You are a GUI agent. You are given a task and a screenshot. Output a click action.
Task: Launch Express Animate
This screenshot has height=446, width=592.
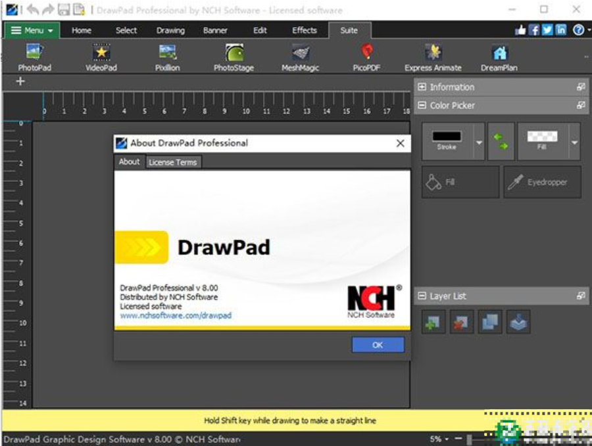pyautogui.click(x=433, y=58)
